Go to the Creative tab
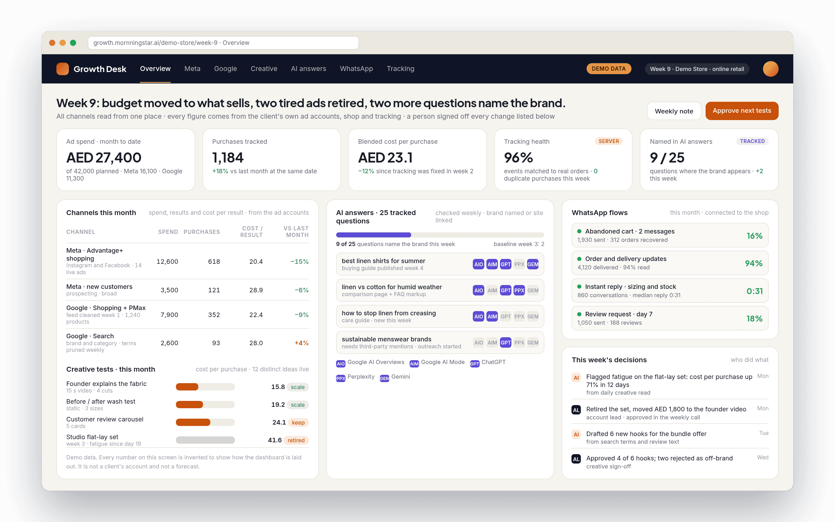Image resolution: width=835 pixels, height=522 pixels. 264,69
